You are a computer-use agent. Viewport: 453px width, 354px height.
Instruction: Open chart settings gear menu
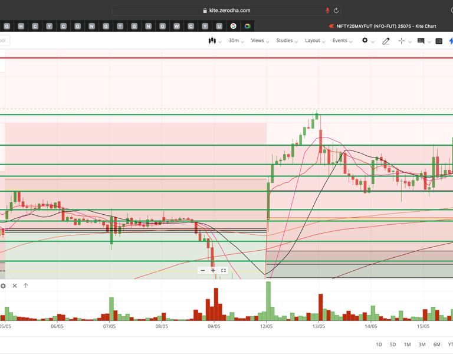[x=365, y=41]
